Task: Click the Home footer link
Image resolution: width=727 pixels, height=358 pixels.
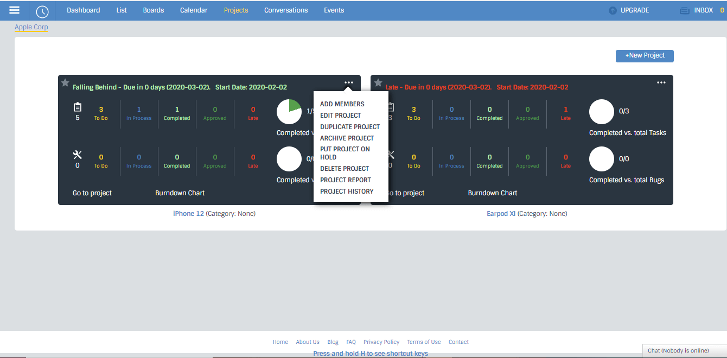Action: coord(280,342)
